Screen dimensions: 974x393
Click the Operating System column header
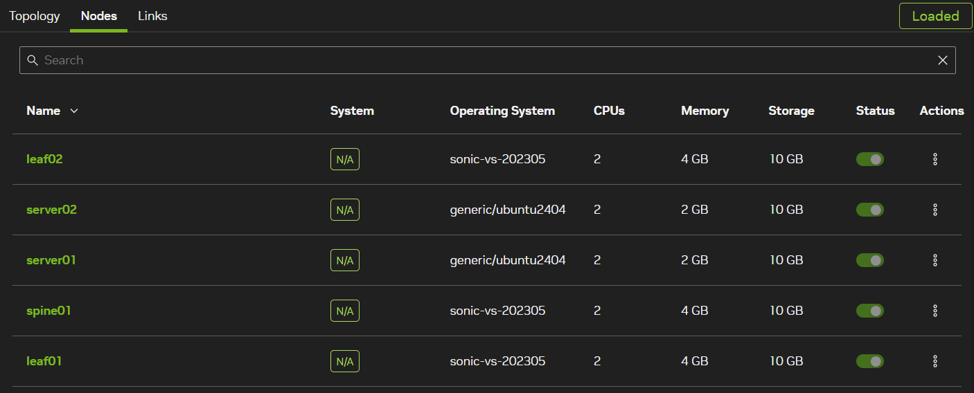pyautogui.click(x=502, y=111)
